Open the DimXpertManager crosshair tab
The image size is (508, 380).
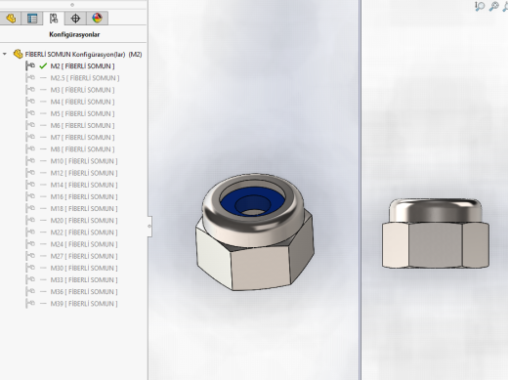point(75,19)
